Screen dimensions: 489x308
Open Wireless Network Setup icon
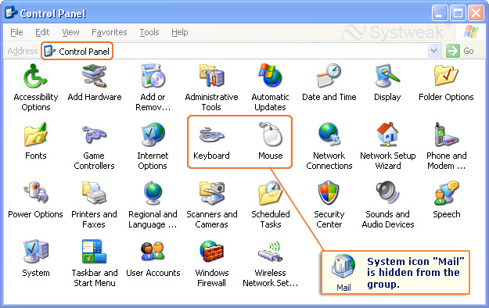click(x=270, y=252)
